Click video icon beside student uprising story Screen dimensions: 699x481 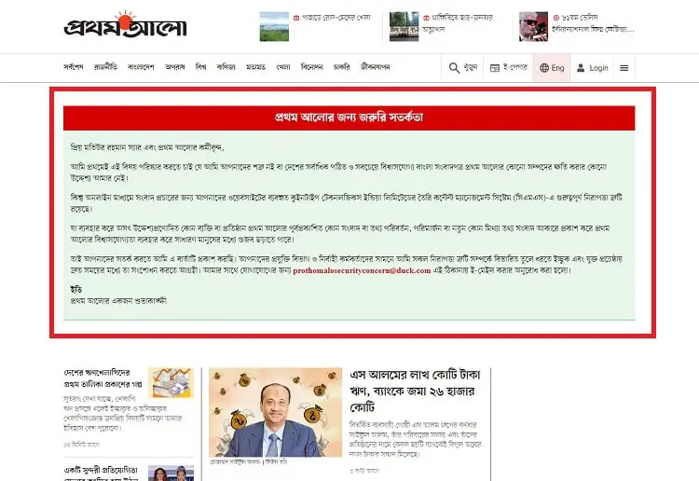[426, 18]
